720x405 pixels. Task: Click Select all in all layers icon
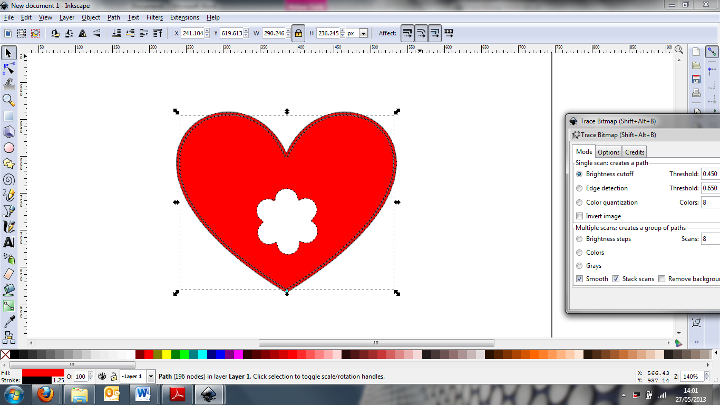[x=22, y=33]
